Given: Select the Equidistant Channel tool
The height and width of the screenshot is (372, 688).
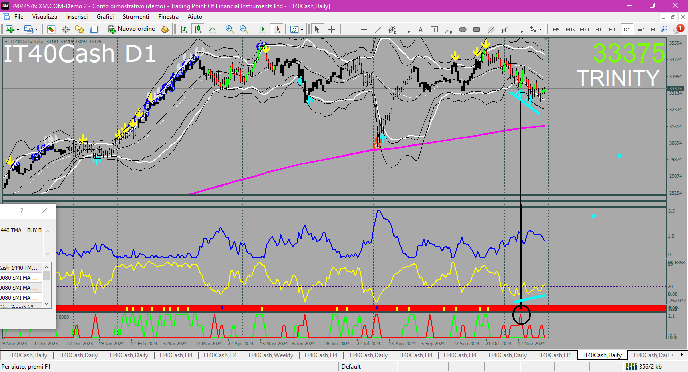Looking at the screenshot, I should 392,29.
